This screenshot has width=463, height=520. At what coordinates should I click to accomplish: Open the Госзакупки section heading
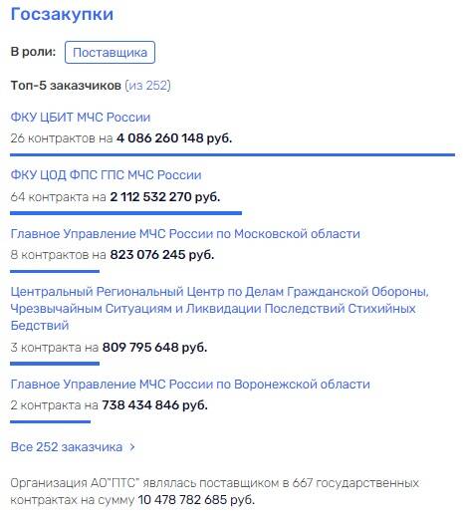(x=62, y=14)
